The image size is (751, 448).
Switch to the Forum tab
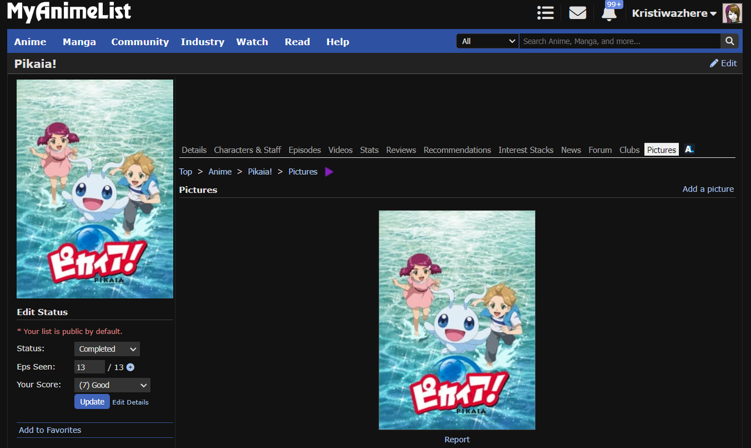600,150
